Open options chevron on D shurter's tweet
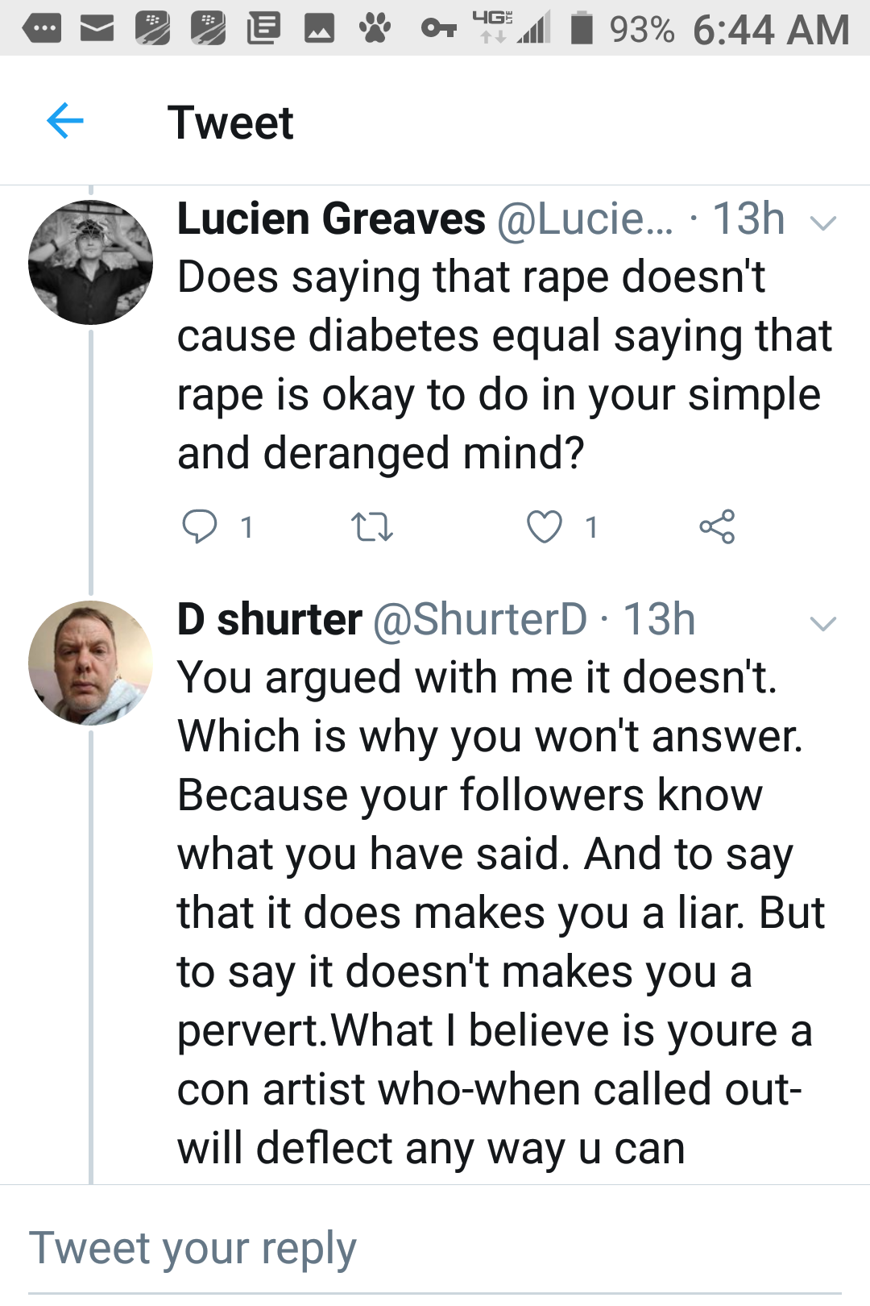The width and height of the screenshot is (870, 1306). point(823,623)
